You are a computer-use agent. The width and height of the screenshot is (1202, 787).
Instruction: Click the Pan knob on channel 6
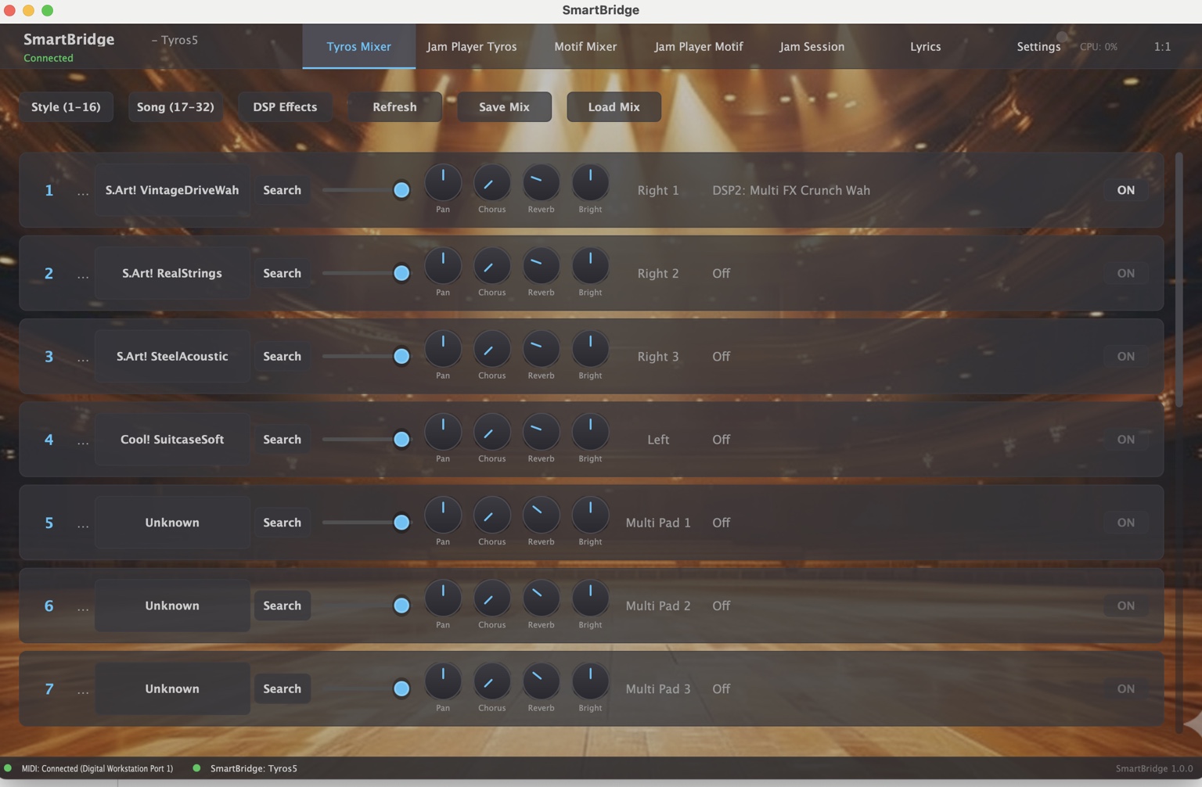tap(443, 598)
